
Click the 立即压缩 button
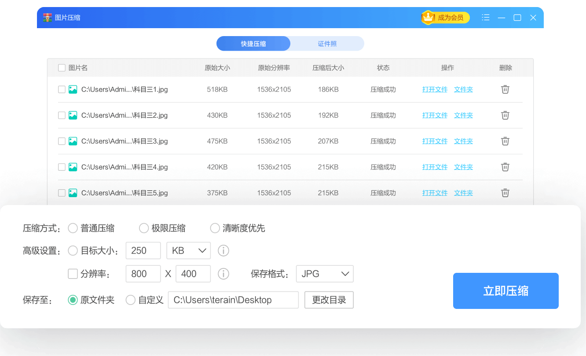(506, 291)
